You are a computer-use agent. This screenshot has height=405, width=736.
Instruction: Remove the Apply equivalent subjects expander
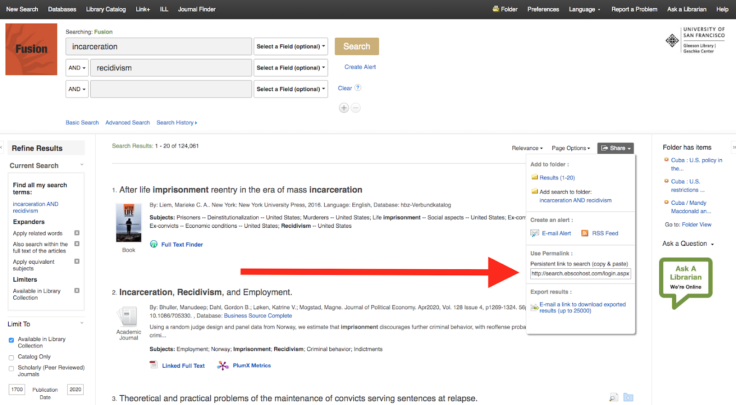coord(77,261)
